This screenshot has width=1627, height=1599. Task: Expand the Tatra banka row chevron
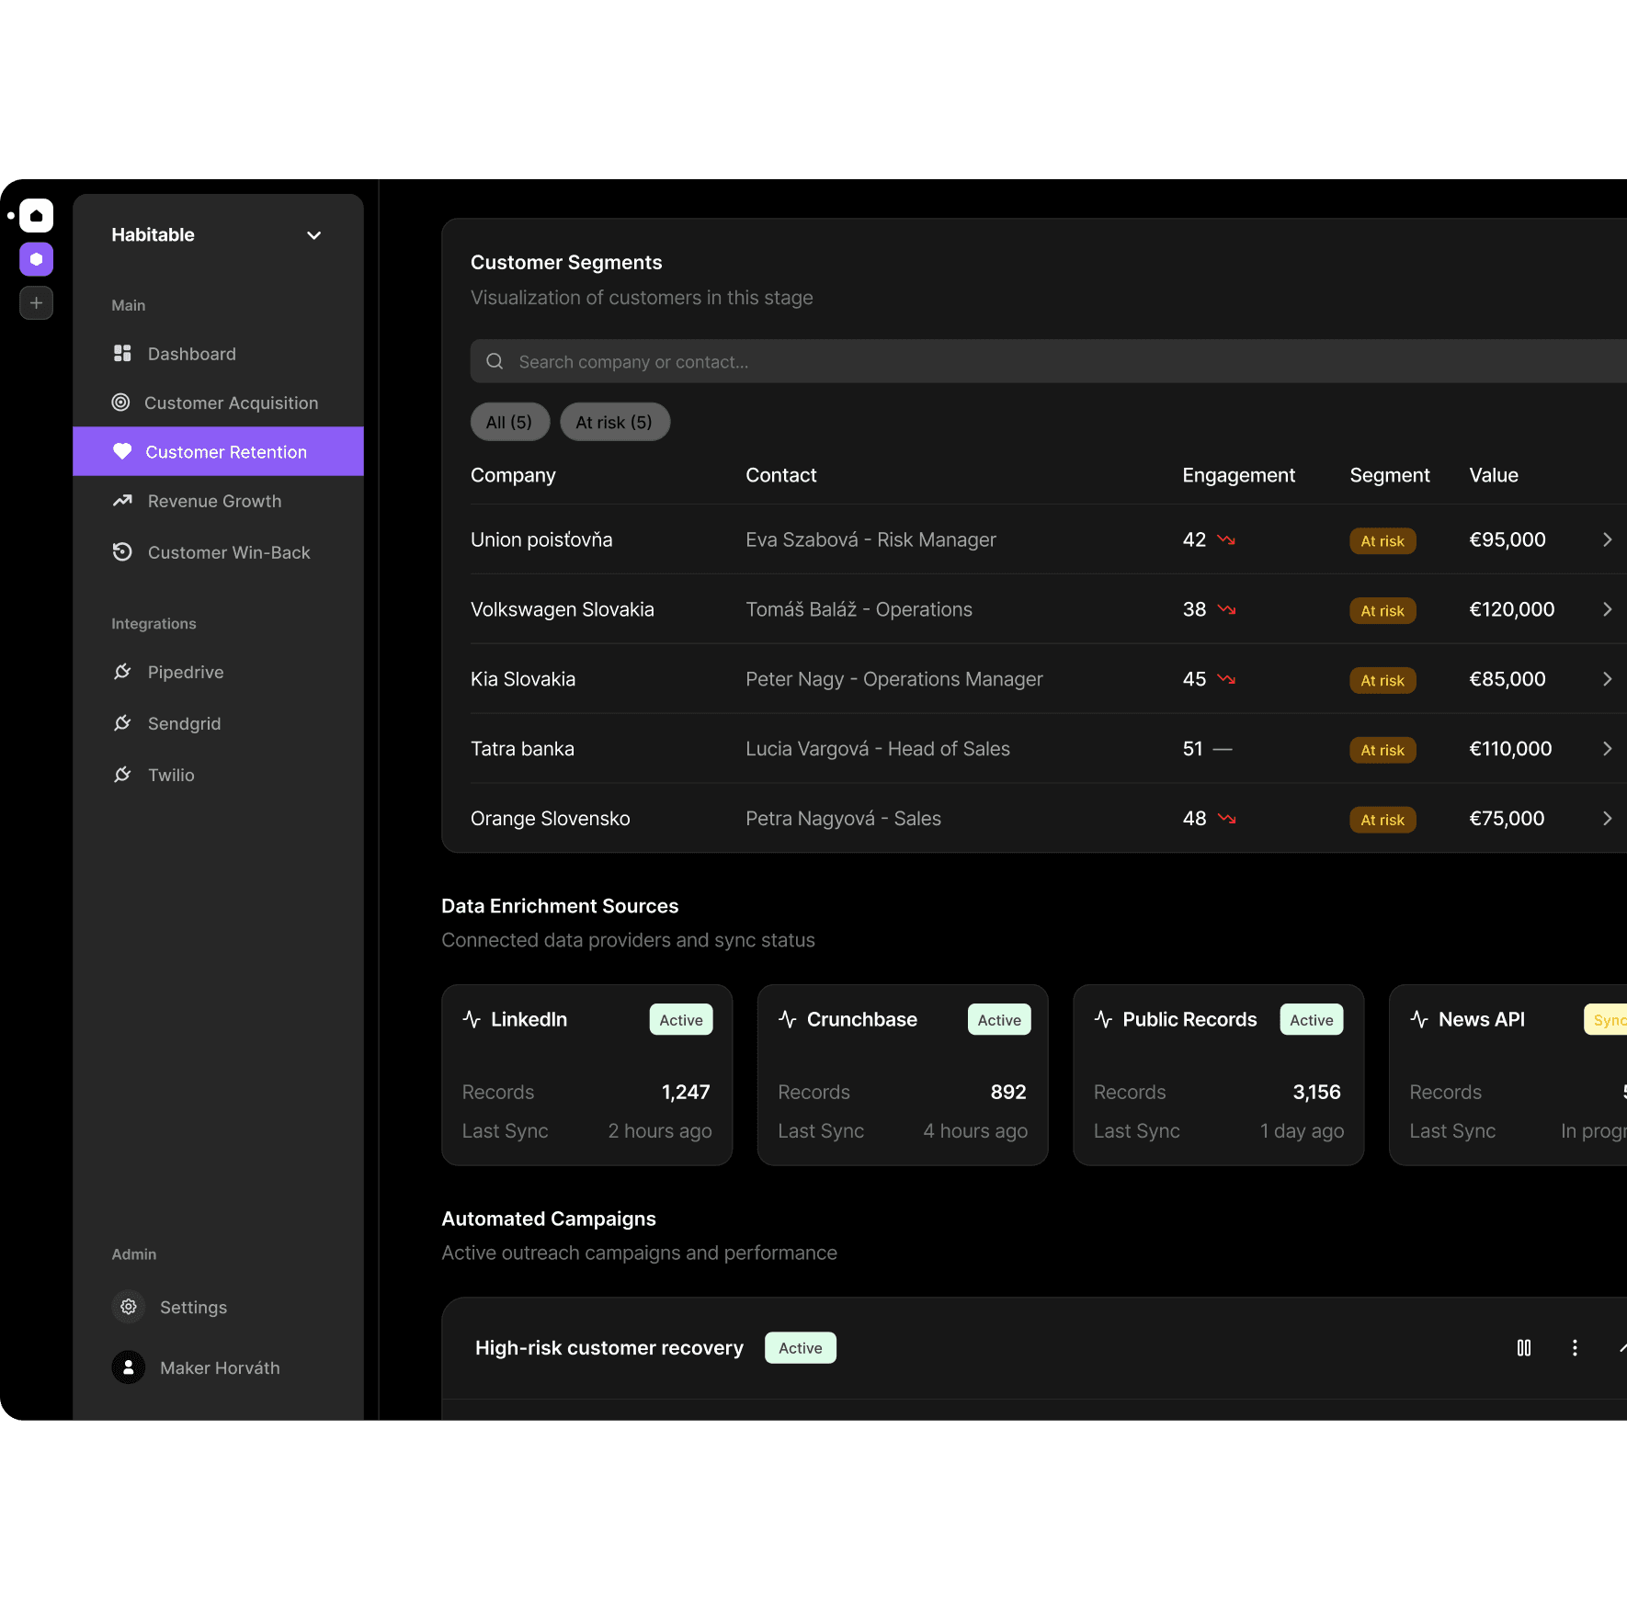tap(1607, 749)
